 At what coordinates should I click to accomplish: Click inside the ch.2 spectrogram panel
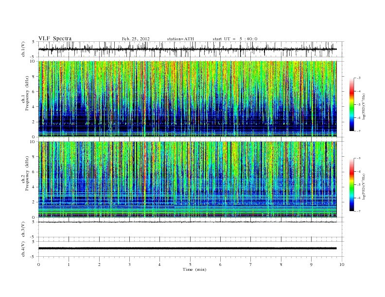tap(187, 180)
